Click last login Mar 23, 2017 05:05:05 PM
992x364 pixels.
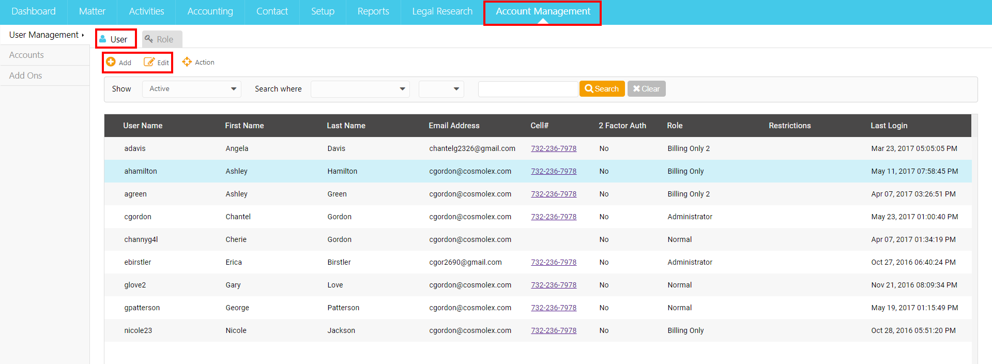(x=914, y=148)
